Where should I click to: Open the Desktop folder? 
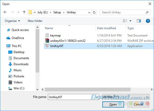point(19,52)
